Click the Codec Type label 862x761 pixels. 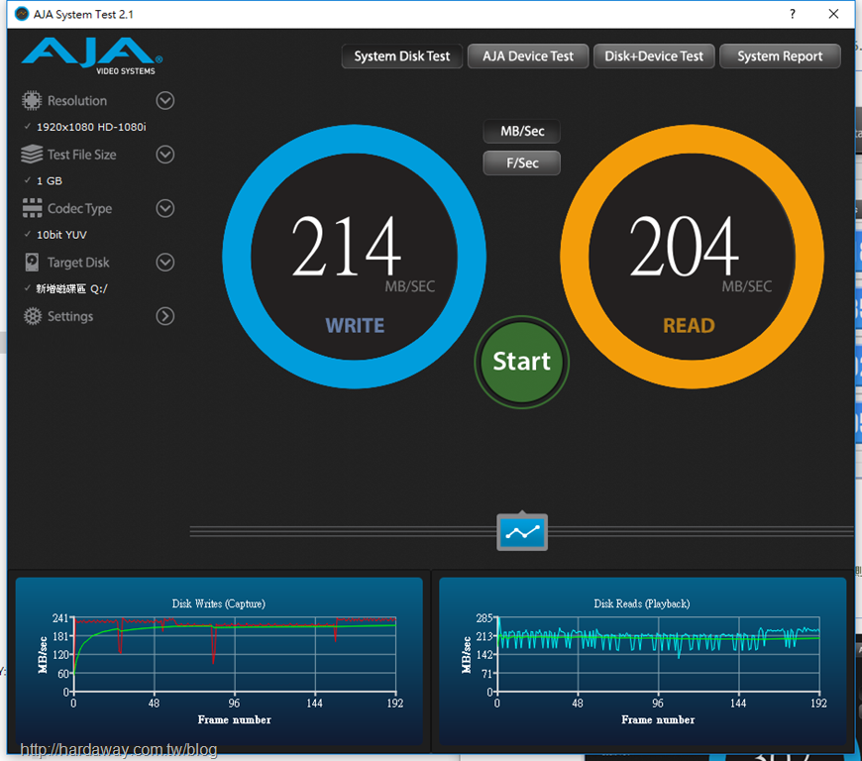pyautogui.click(x=79, y=208)
